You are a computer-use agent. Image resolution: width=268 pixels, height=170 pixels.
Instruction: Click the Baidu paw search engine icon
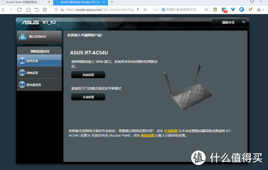coord(163,10)
